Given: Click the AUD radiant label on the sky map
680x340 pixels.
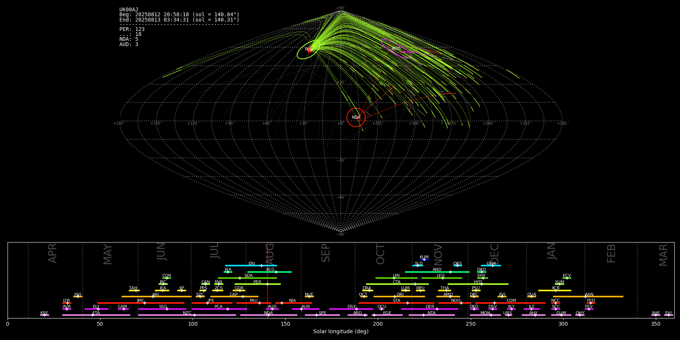Looking at the screenshot, I should [396, 49].
